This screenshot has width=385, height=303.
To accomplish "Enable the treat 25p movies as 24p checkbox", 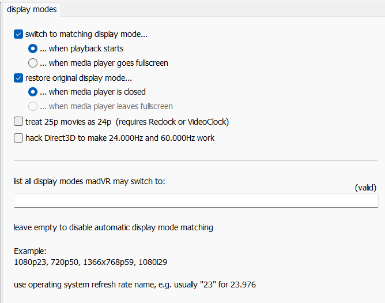I will pyautogui.click(x=18, y=122).
